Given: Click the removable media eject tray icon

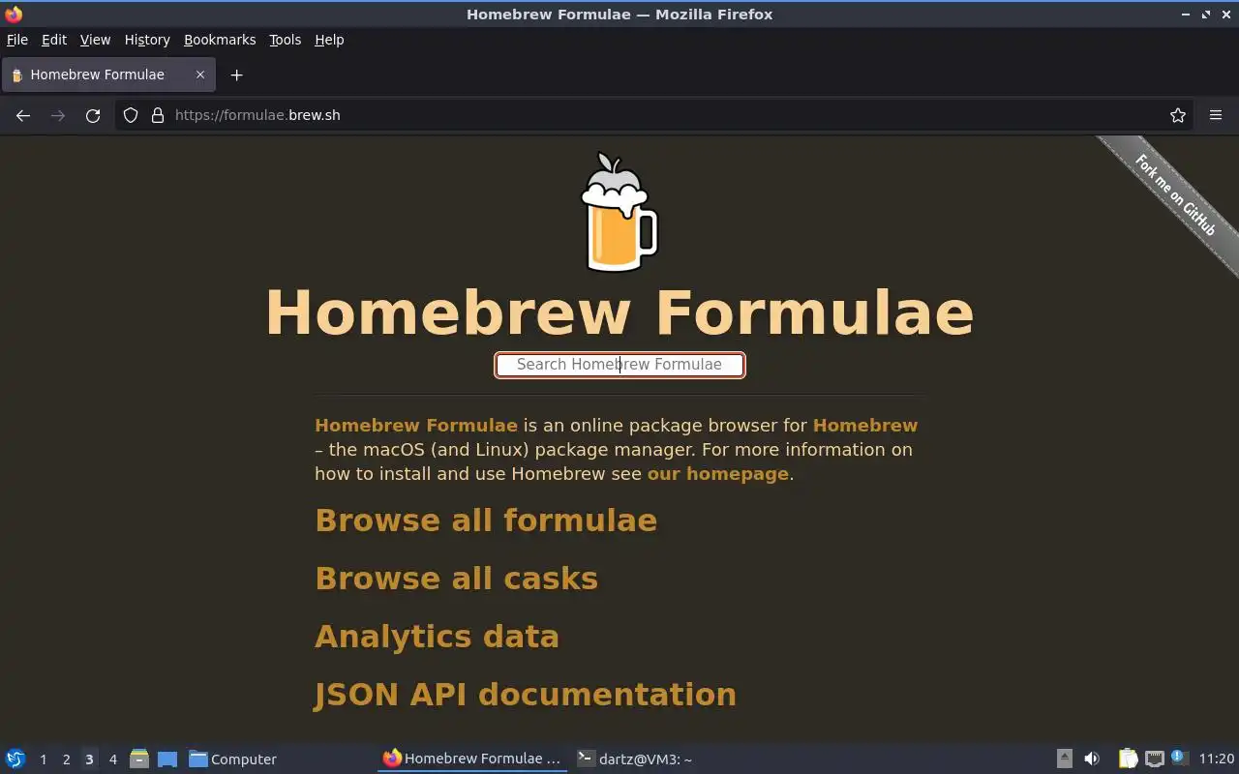Looking at the screenshot, I should point(1065,759).
